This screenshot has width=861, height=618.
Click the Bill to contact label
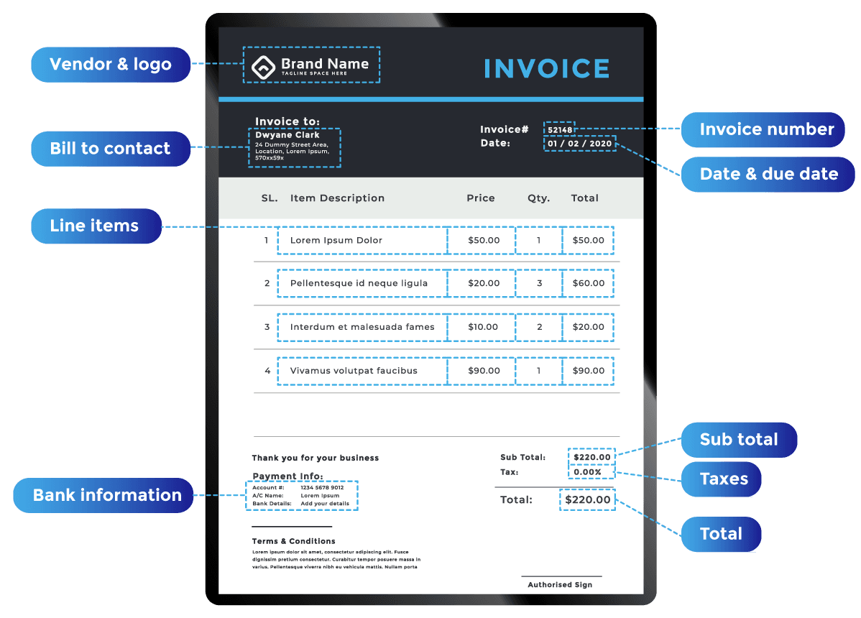(x=111, y=149)
